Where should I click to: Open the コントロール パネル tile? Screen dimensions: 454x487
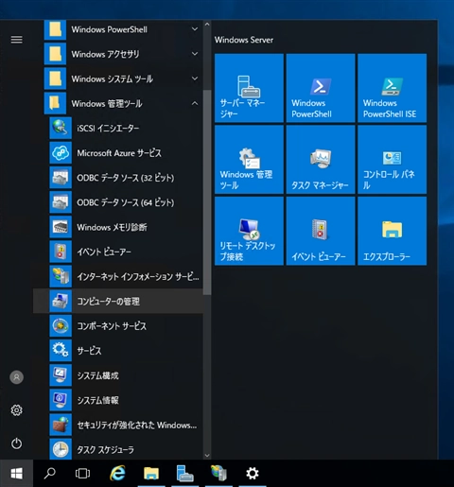pyautogui.click(x=393, y=160)
